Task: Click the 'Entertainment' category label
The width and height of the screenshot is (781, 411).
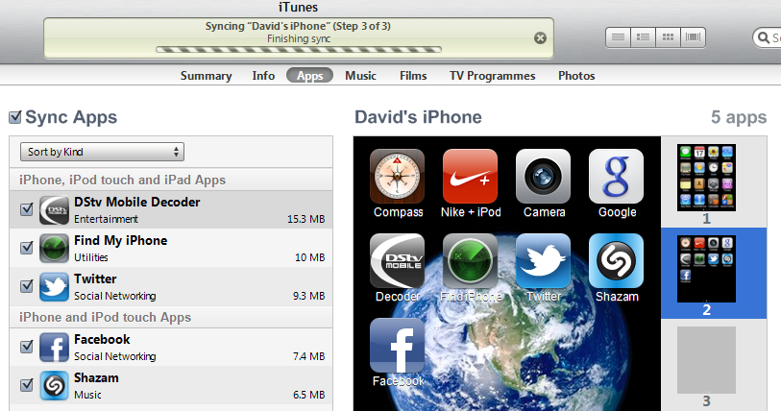Action: pos(106,219)
